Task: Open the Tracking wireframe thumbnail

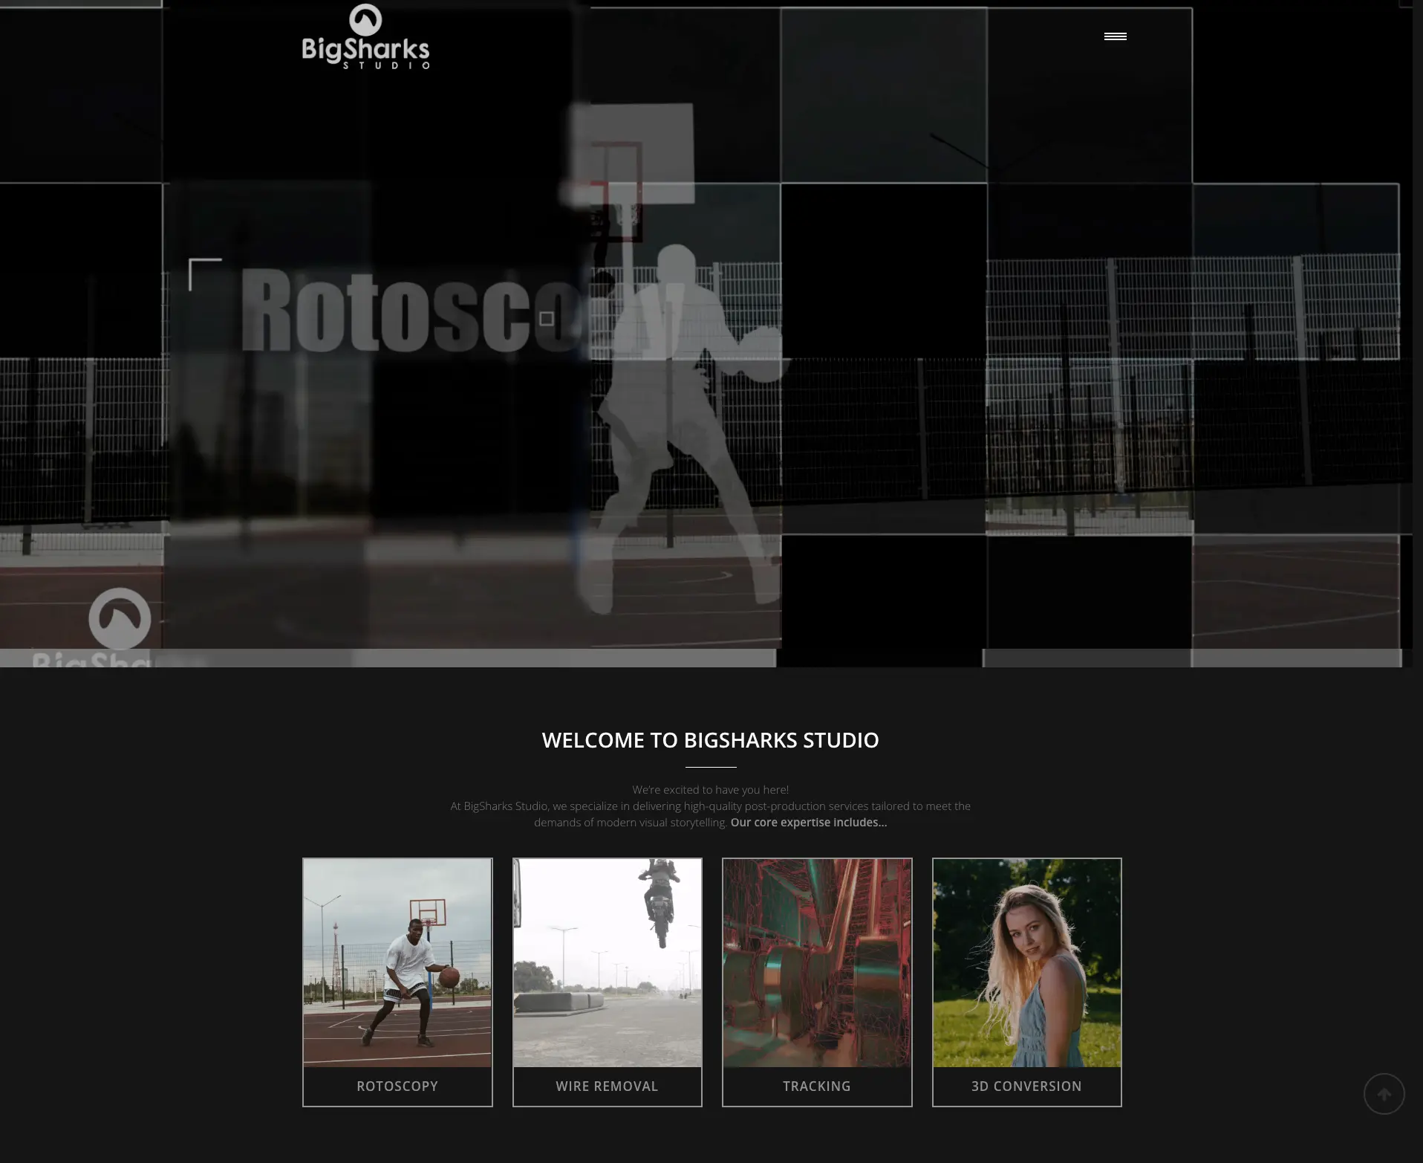Action: coord(817,962)
